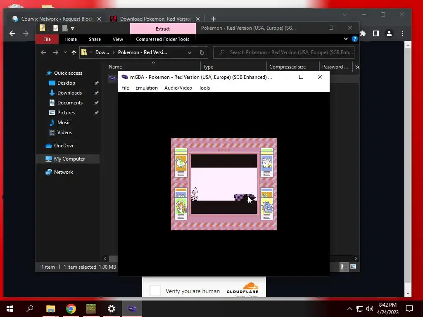Screen dimensions: 423x317
Task: Open a new Chrome tab
Action: point(214,19)
